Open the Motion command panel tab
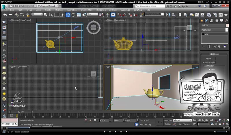 [x=217, y=21]
